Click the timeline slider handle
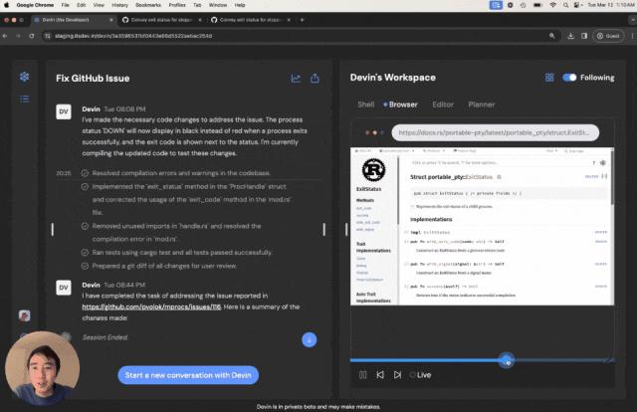This screenshot has height=412, width=637. 507,360
